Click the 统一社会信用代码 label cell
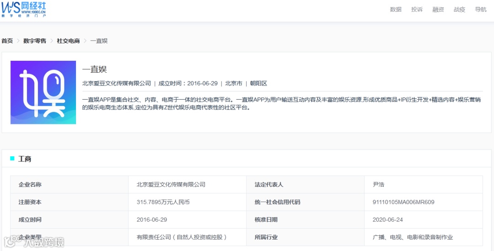 click(305, 202)
